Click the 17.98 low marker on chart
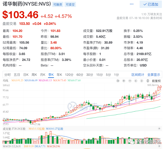This screenshot has width=166, height=149. point(37,124)
